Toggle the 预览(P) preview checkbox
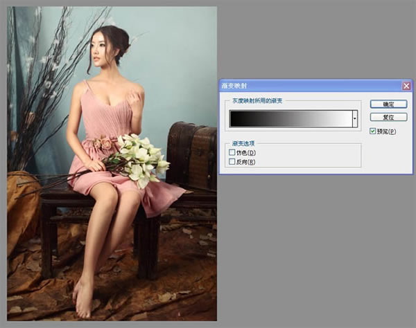This screenshot has width=416, height=328. point(373,131)
